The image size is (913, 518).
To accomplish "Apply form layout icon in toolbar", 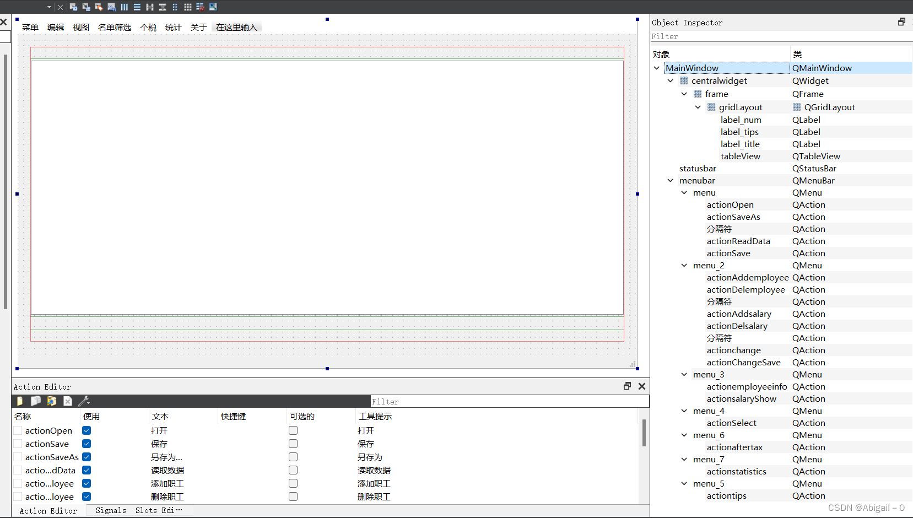I will click(x=175, y=7).
